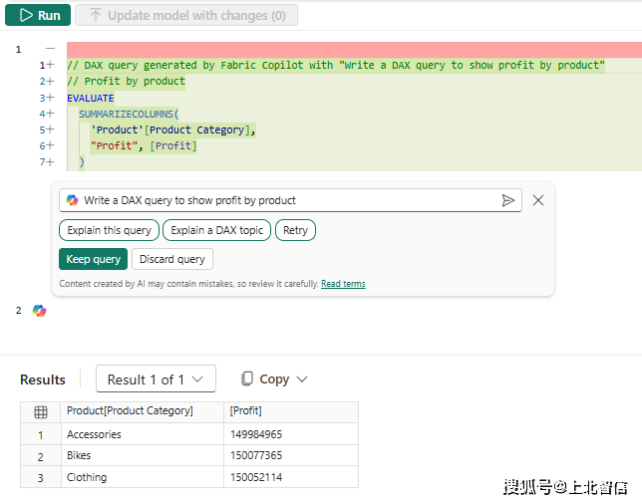Click the Copilot logo in prompt box
642x504 pixels.
72,200
